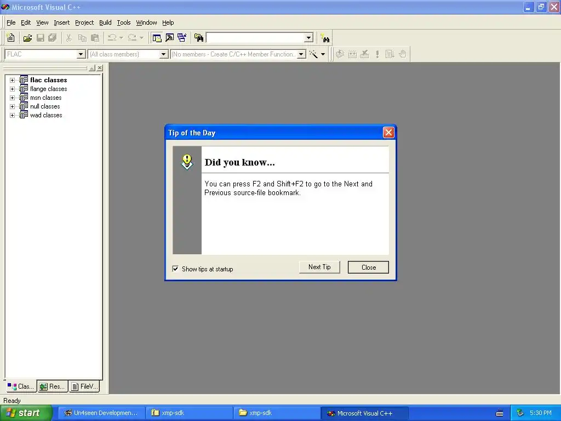561x421 pixels.
Task: Switch to xmp-sdk zip taskbar button
Action: click(x=190, y=413)
